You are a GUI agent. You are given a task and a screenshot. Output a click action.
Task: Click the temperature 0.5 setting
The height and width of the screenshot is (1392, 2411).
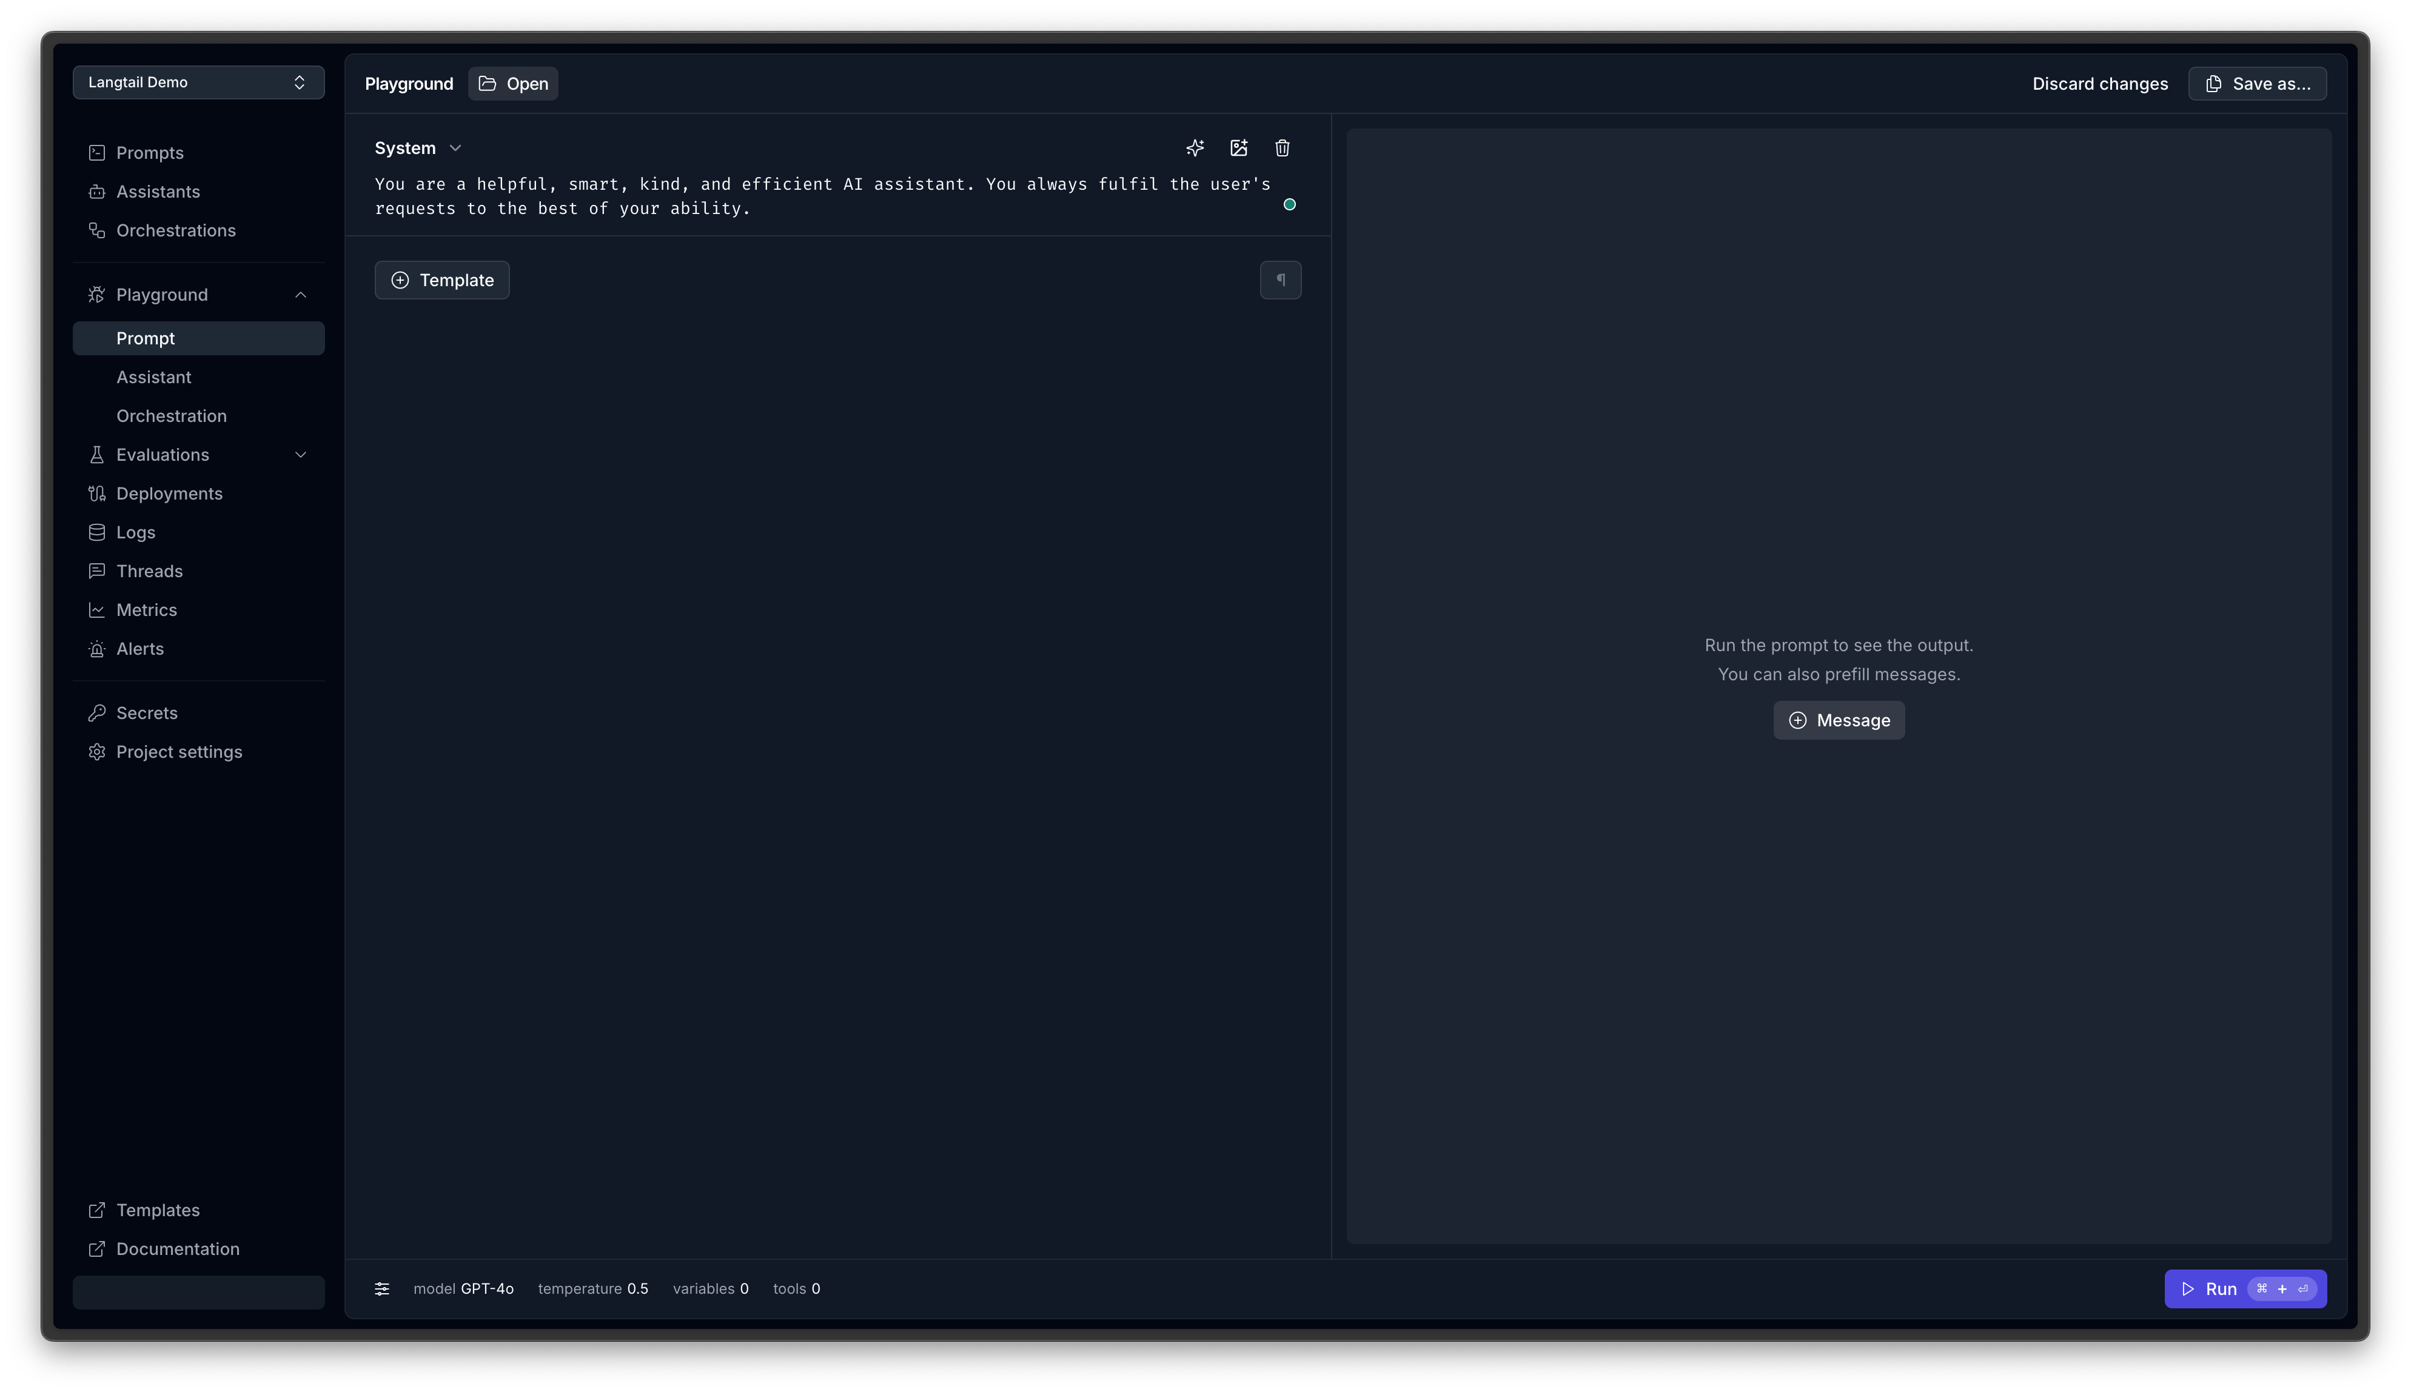click(x=592, y=1289)
